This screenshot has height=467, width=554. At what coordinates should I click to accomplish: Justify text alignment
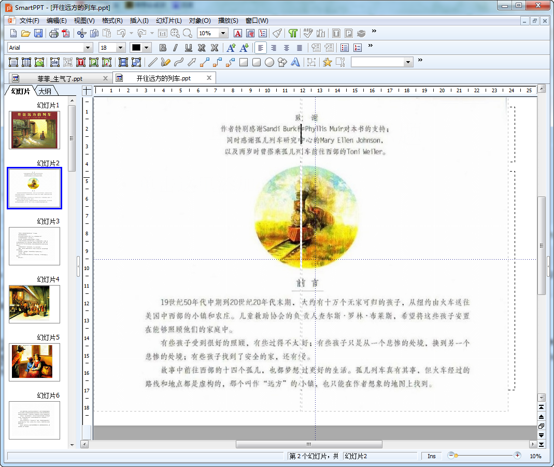300,48
